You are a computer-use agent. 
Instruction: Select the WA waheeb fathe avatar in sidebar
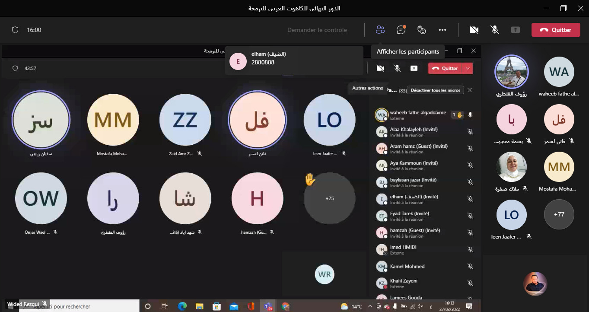(x=559, y=72)
